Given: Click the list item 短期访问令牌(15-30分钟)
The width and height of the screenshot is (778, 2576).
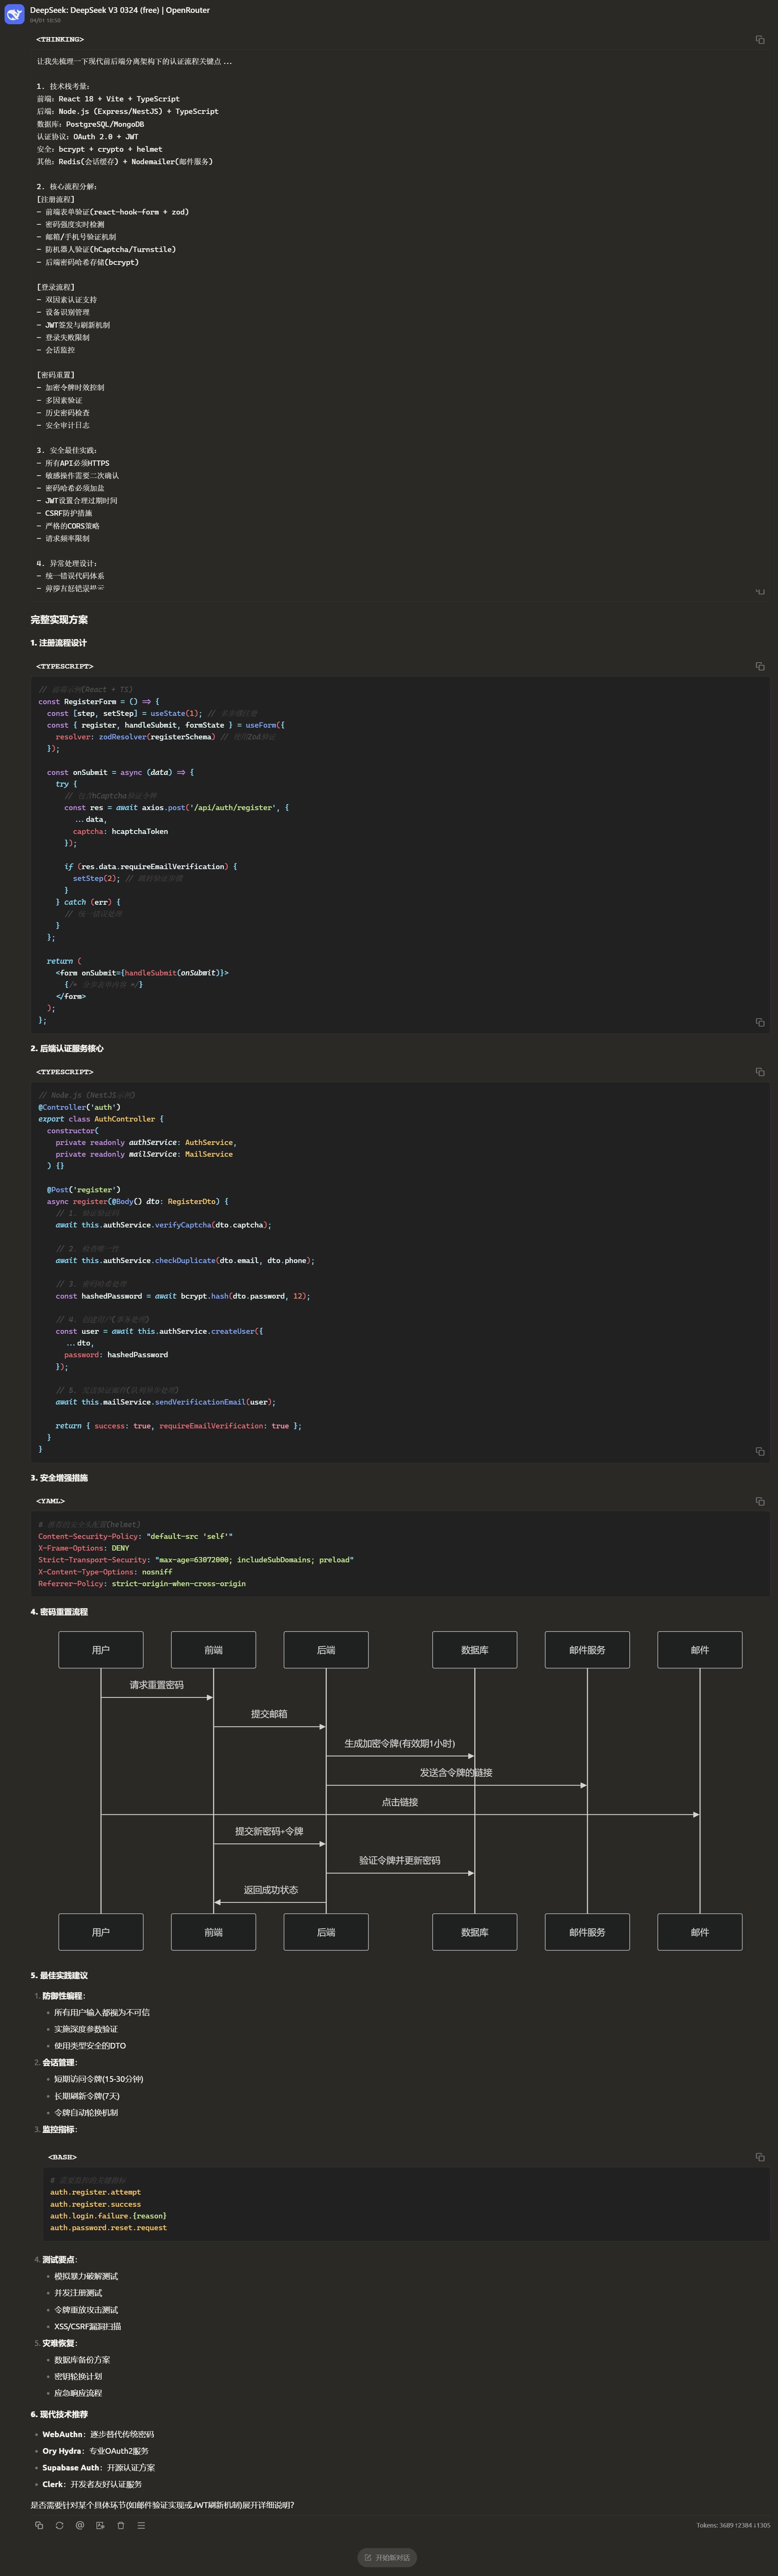Looking at the screenshot, I should (x=98, y=2079).
